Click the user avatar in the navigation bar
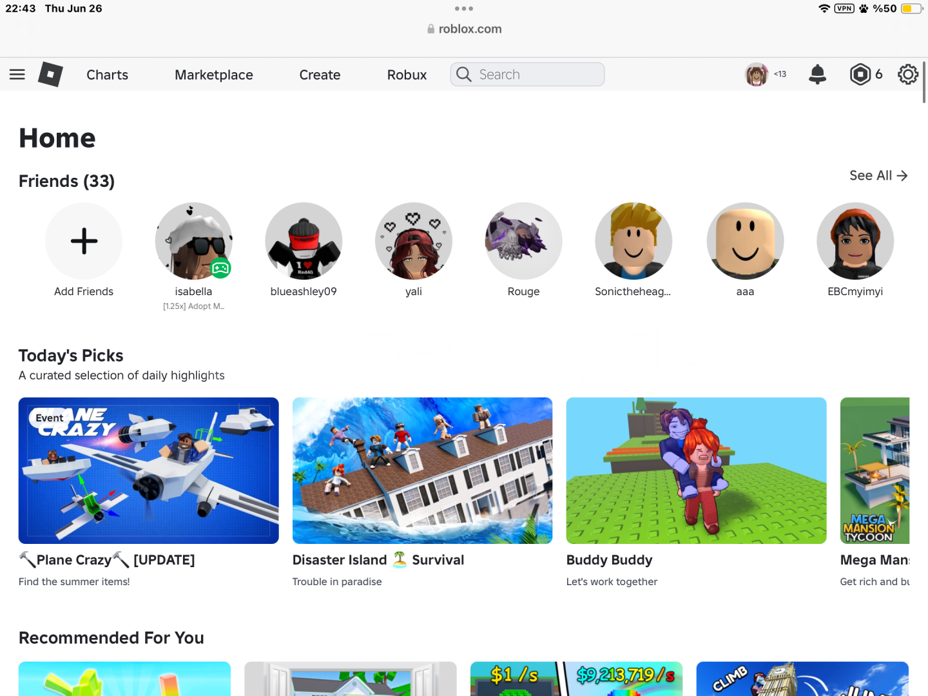Image resolution: width=928 pixels, height=696 pixels. coord(757,74)
